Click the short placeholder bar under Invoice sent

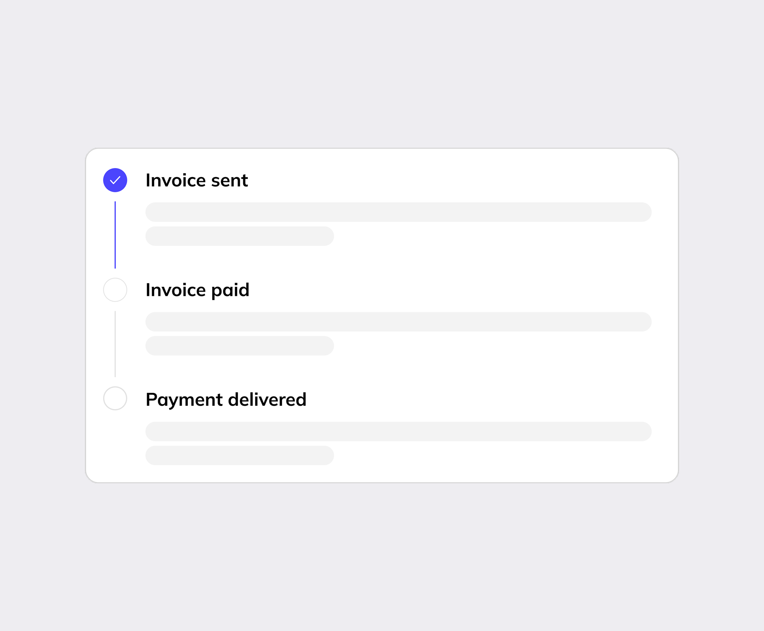click(x=240, y=236)
